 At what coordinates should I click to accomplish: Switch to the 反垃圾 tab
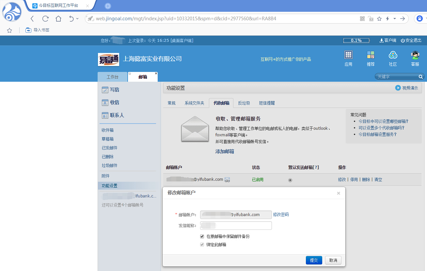point(244,103)
